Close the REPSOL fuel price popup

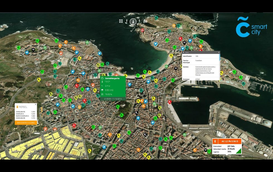click(x=36, y=105)
